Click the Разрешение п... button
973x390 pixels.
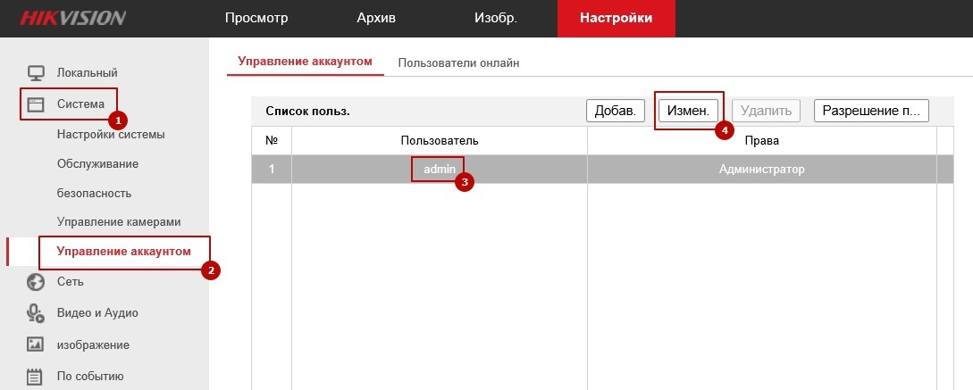pyautogui.click(x=871, y=111)
